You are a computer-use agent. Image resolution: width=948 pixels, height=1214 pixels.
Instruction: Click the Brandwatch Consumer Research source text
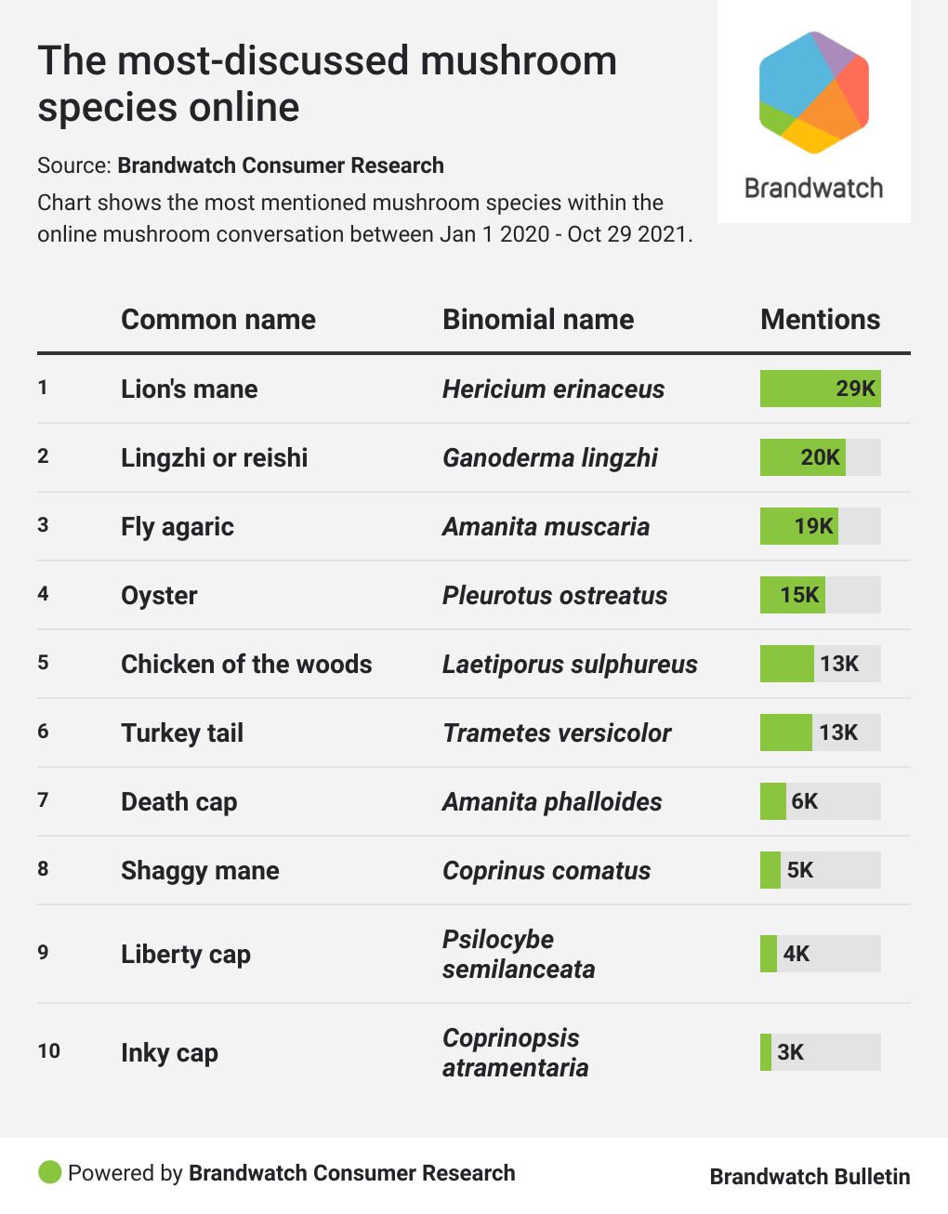[281, 165]
